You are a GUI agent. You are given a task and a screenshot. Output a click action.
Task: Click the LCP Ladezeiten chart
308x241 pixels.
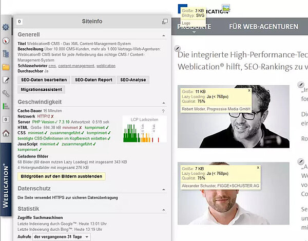pyautogui.click(x=145, y=129)
